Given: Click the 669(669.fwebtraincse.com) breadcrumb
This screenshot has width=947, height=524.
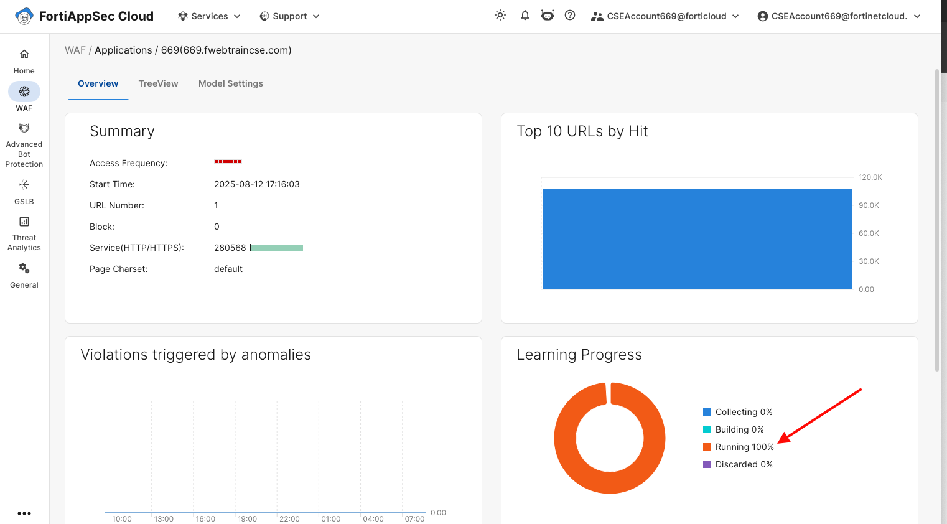Looking at the screenshot, I should pyautogui.click(x=226, y=50).
